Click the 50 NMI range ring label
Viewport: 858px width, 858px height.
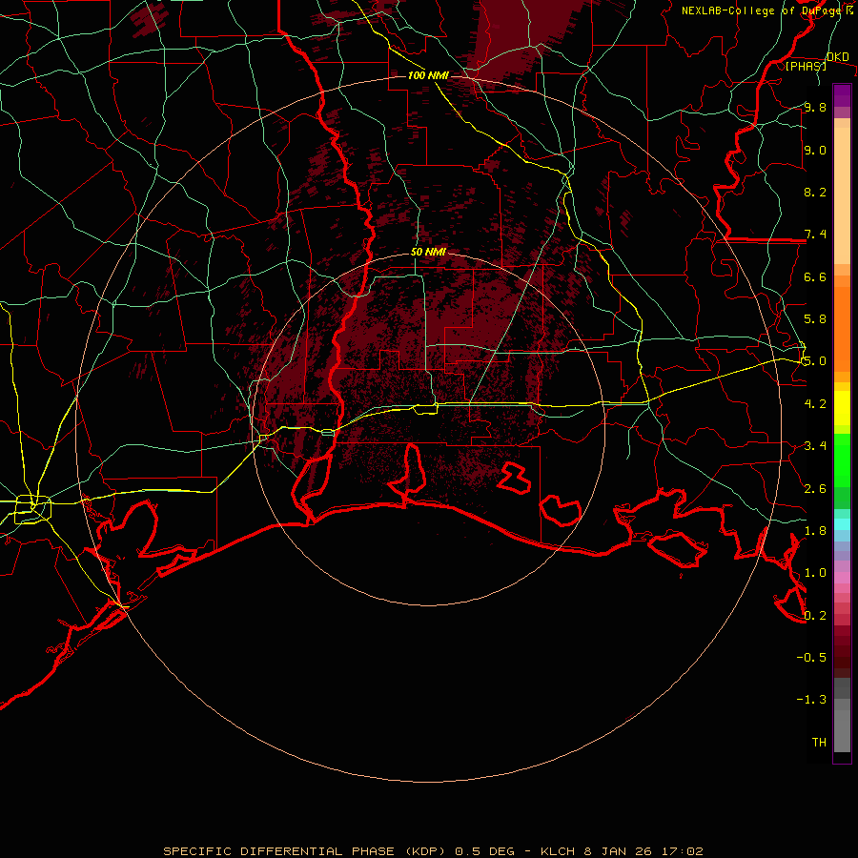[428, 253]
